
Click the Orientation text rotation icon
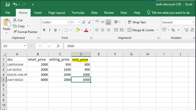(116, 22)
